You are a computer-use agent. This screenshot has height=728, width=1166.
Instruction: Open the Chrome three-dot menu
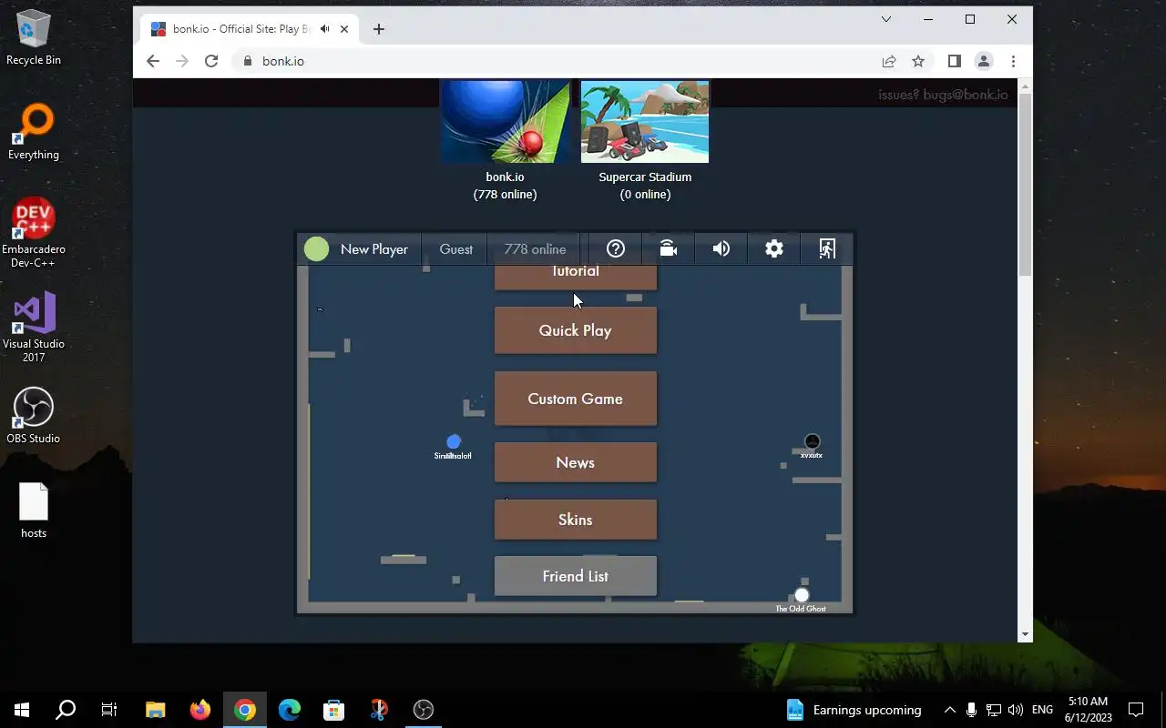click(x=1013, y=61)
